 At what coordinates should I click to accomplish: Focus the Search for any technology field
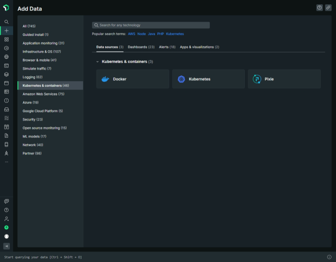(151, 25)
